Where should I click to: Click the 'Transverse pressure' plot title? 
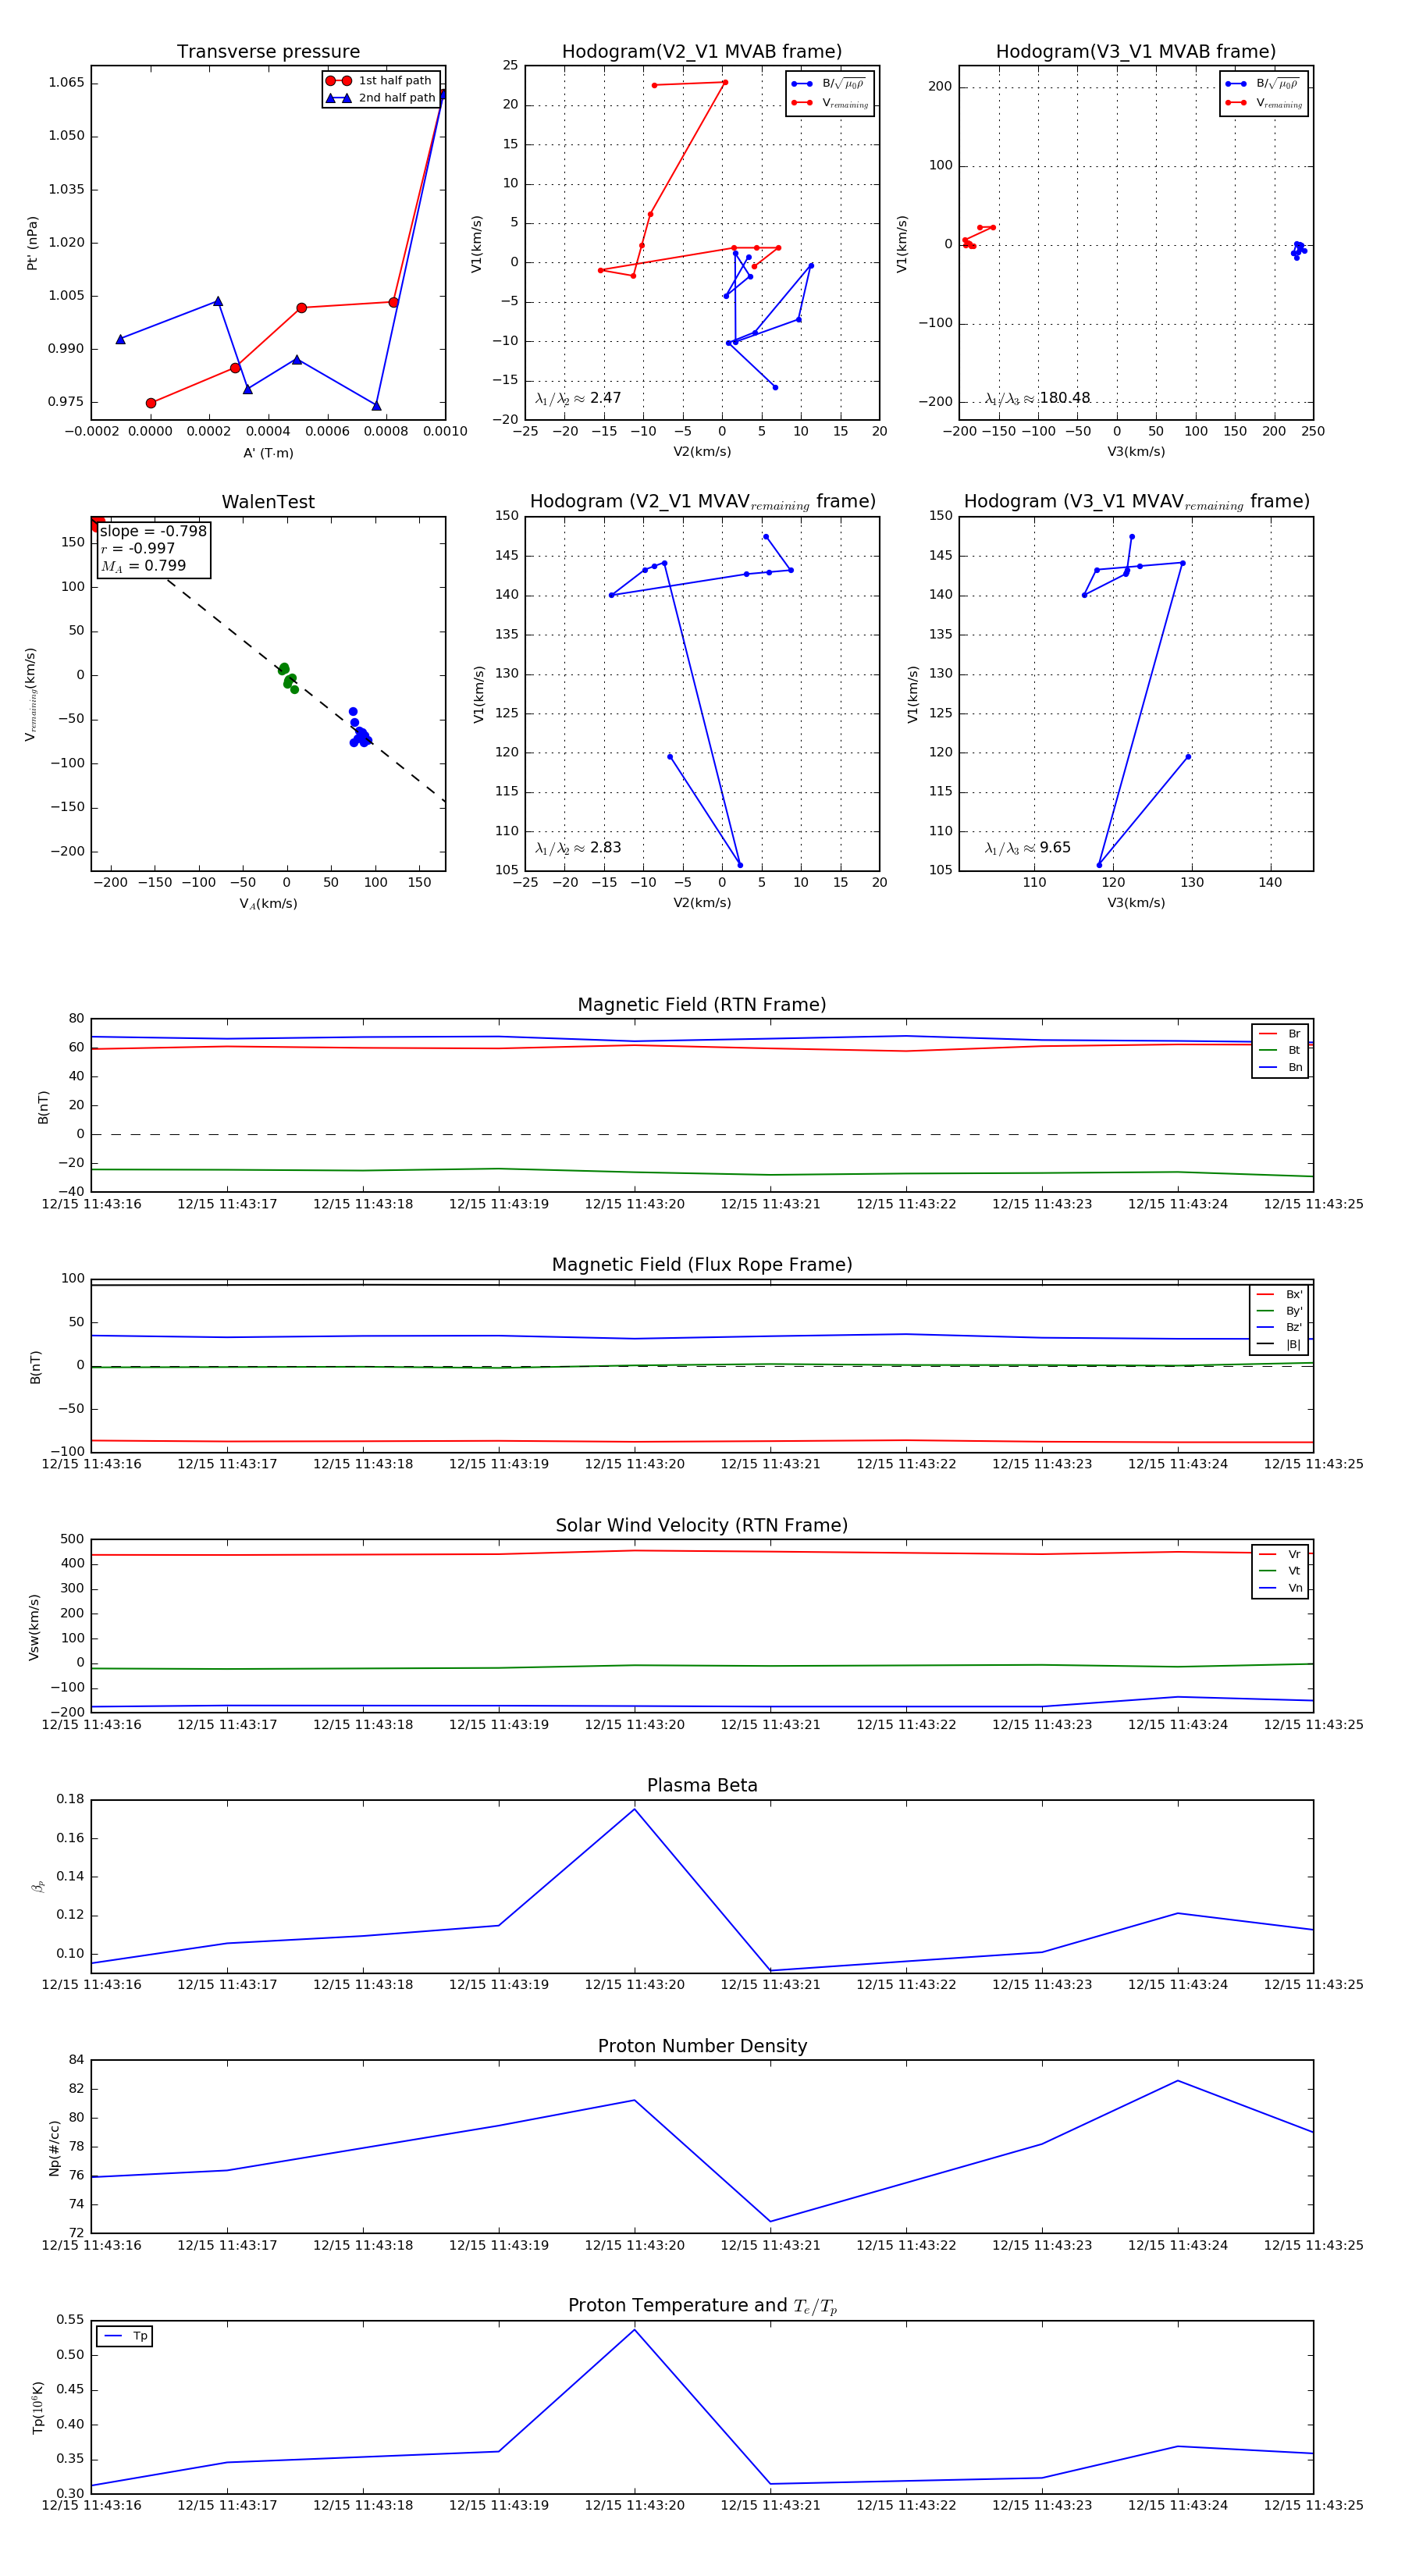(x=268, y=52)
